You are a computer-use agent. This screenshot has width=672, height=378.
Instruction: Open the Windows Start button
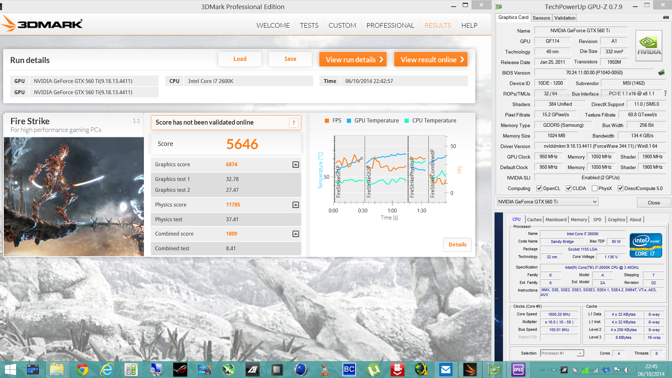(x=10, y=370)
